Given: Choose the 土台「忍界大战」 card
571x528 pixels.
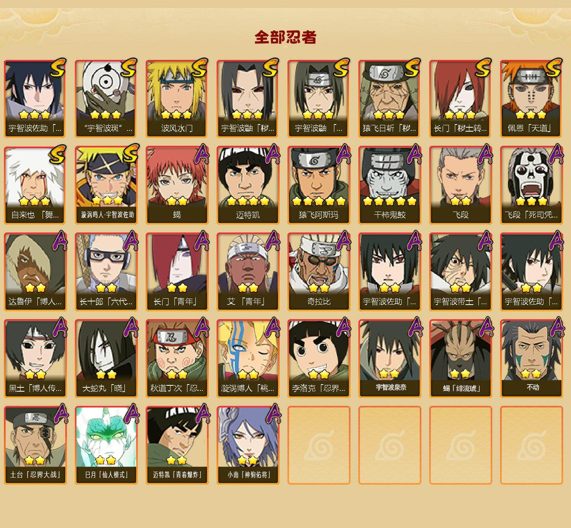Looking at the screenshot, I should 35,445.
